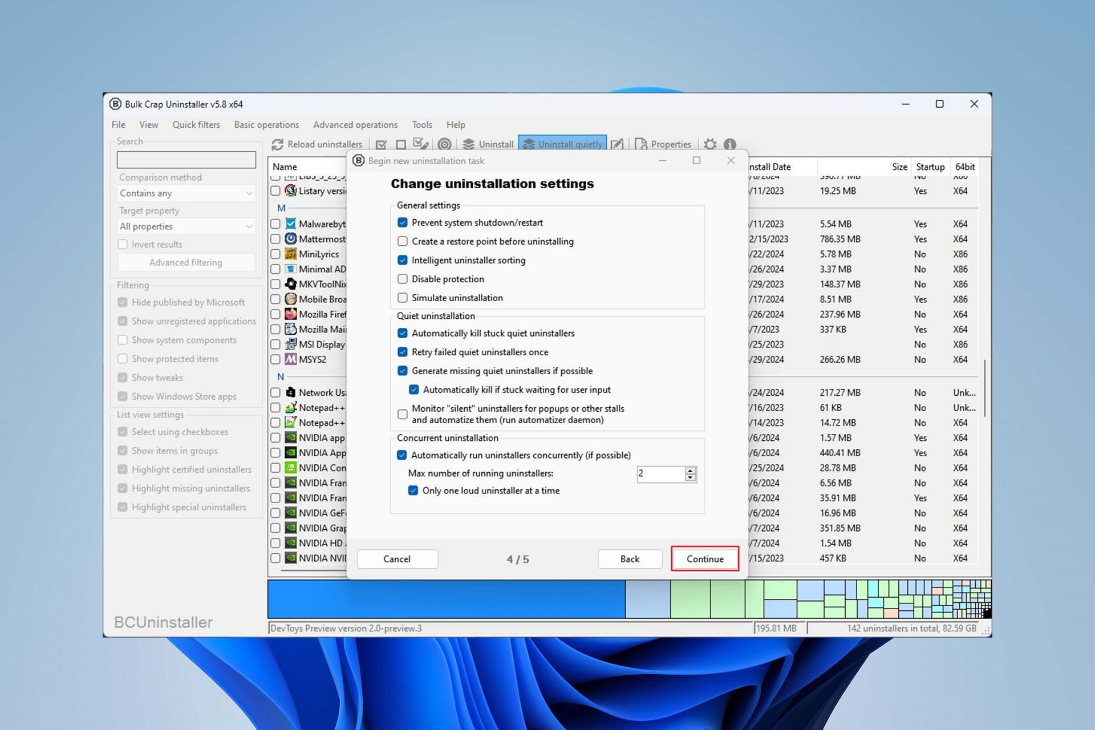Viewport: 1095px width, 730px height.
Task: Click the Search input field
Action: (185, 160)
